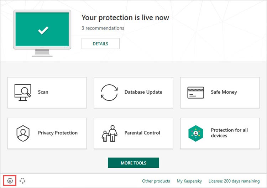Viewport: 267px width, 188px height.
Task: Select the Database Update tile label
Action: click(143, 92)
